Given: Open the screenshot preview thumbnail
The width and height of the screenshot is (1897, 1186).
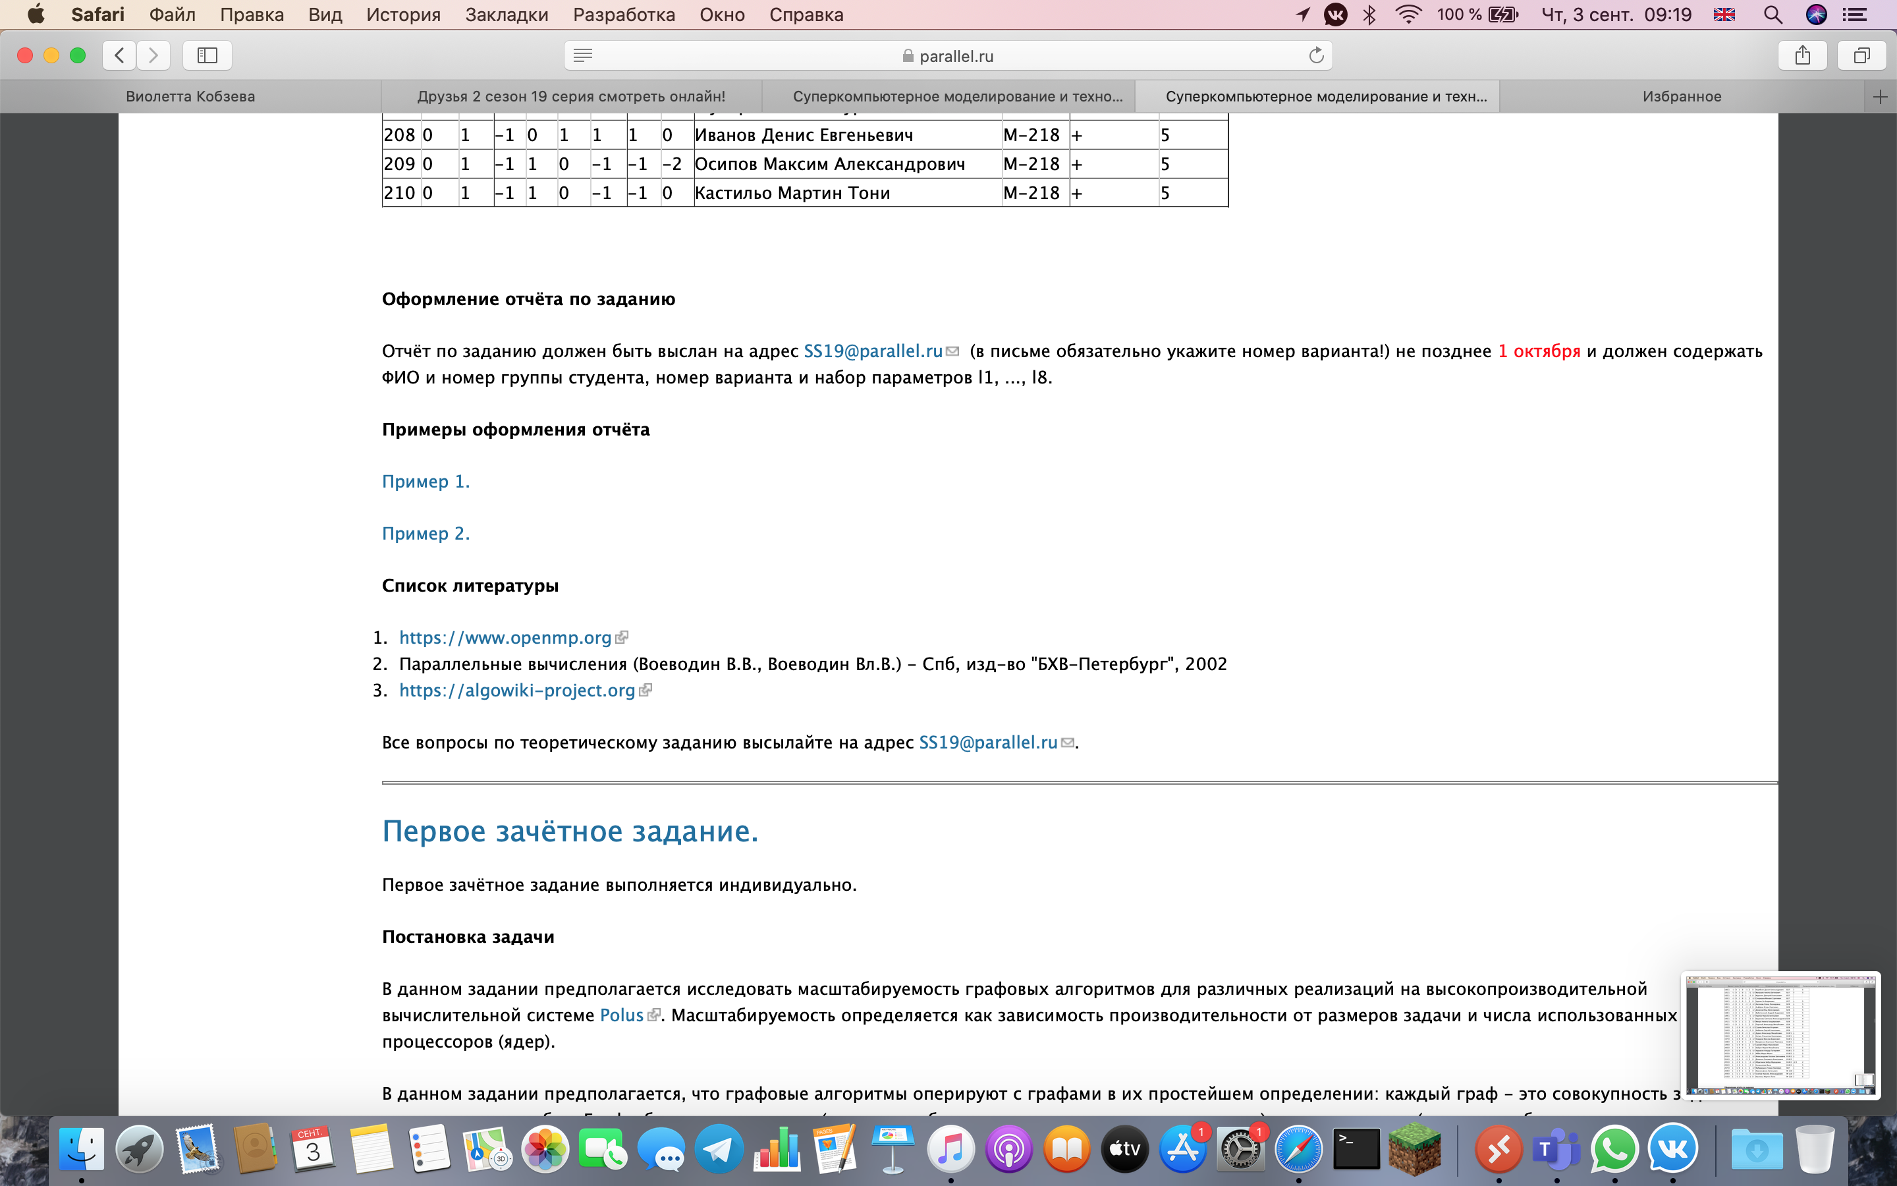Looking at the screenshot, I should [x=1780, y=1035].
